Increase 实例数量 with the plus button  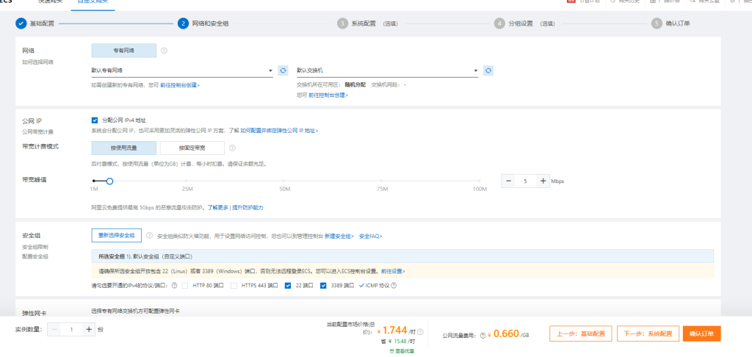pos(89,330)
